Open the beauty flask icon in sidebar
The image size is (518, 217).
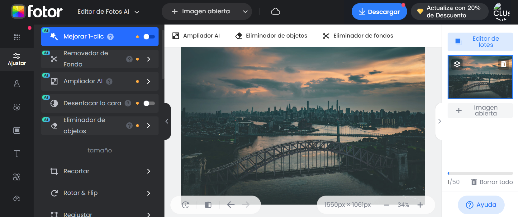pos(17,84)
